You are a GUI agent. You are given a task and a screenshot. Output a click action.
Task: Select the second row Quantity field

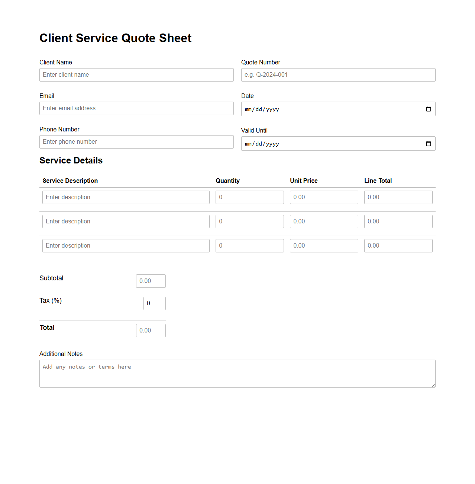pos(249,221)
